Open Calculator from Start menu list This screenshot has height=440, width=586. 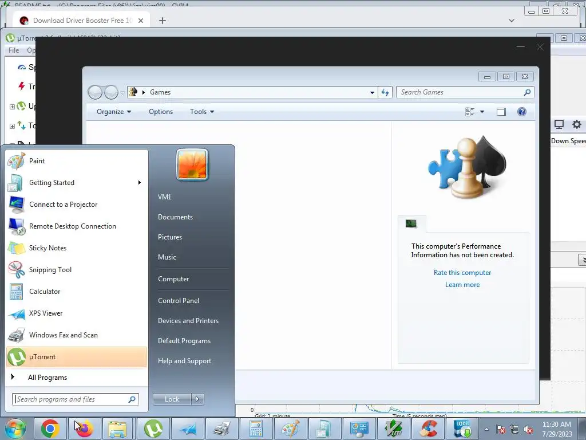[x=77, y=291]
